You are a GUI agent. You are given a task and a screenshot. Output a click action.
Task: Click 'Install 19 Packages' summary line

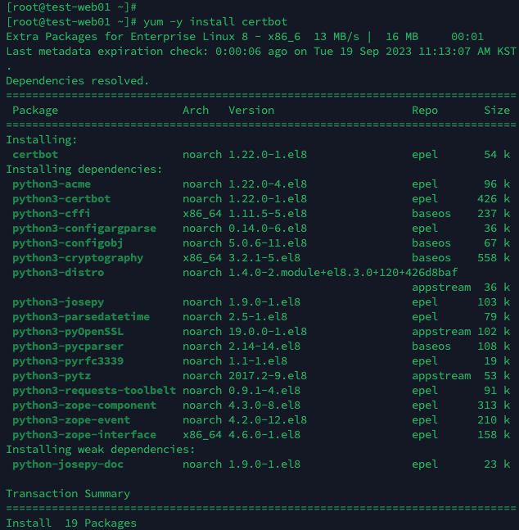(x=71, y=523)
